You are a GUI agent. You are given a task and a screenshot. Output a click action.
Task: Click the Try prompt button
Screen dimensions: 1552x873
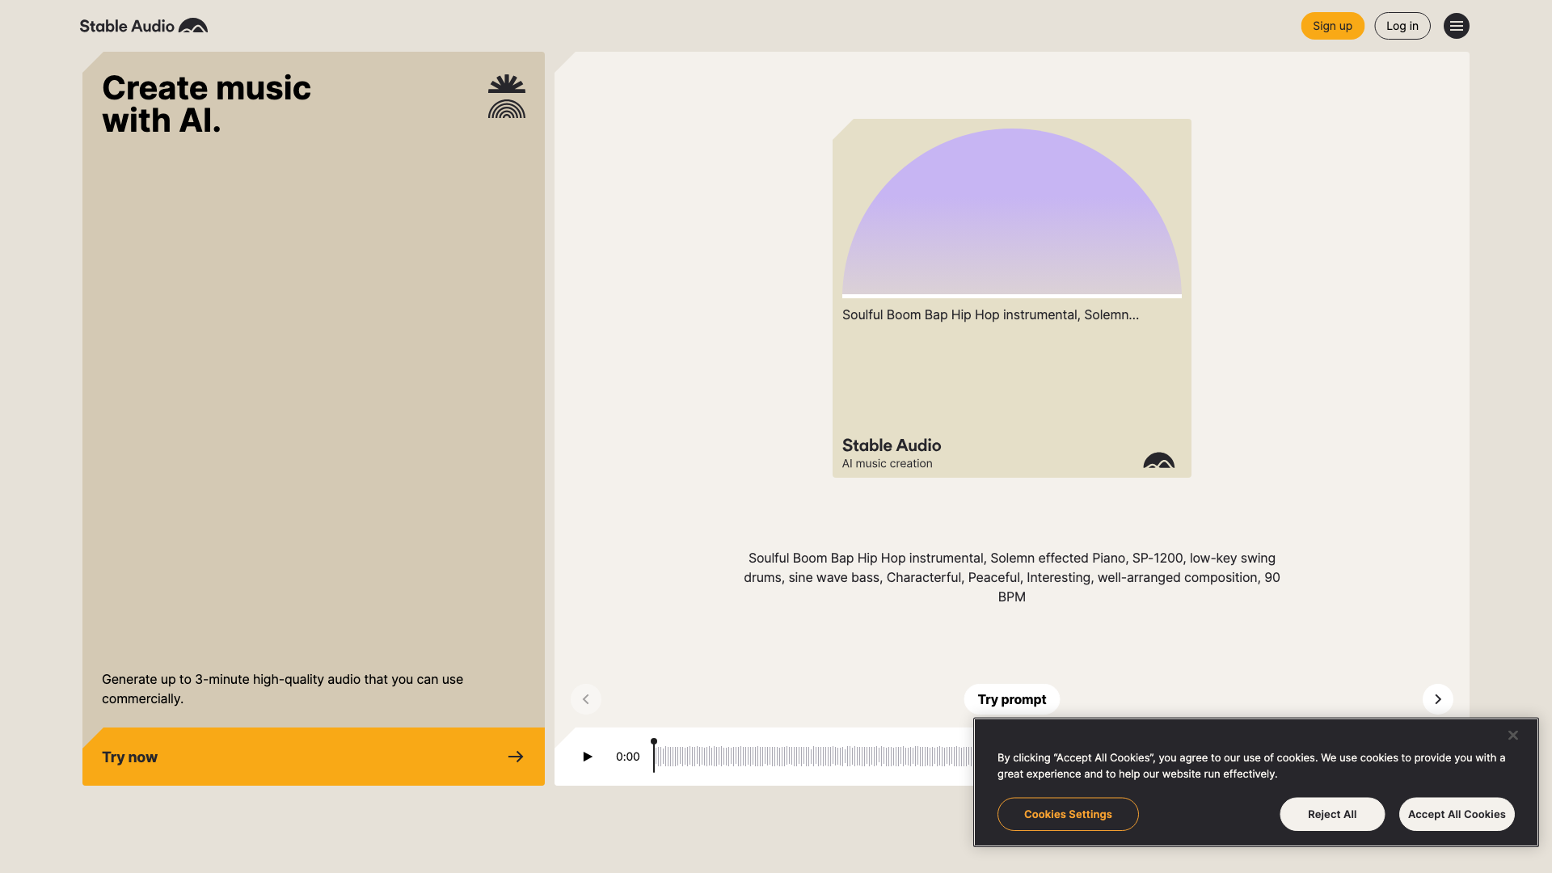[x=1011, y=699]
